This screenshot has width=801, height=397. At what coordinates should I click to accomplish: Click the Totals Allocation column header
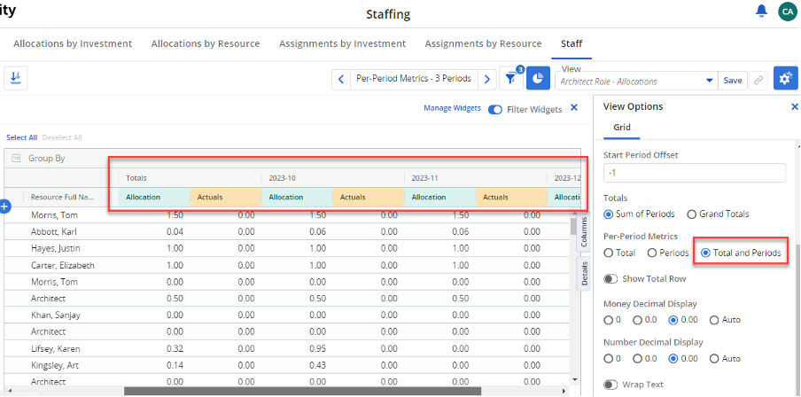(154, 198)
